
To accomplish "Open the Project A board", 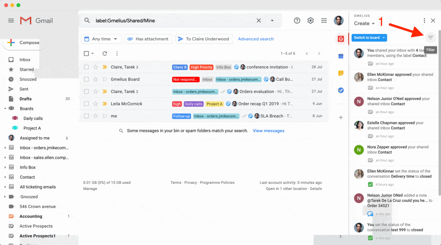I will click(x=32, y=128).
